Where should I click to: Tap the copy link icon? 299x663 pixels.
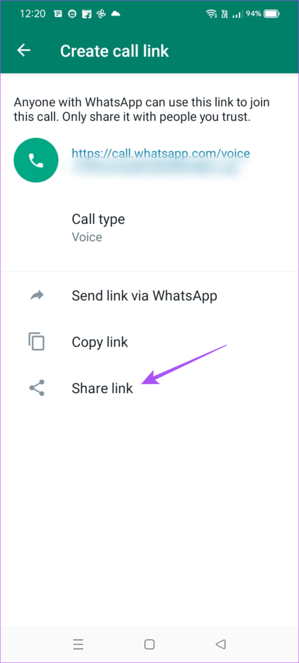(x=36, y=341)
